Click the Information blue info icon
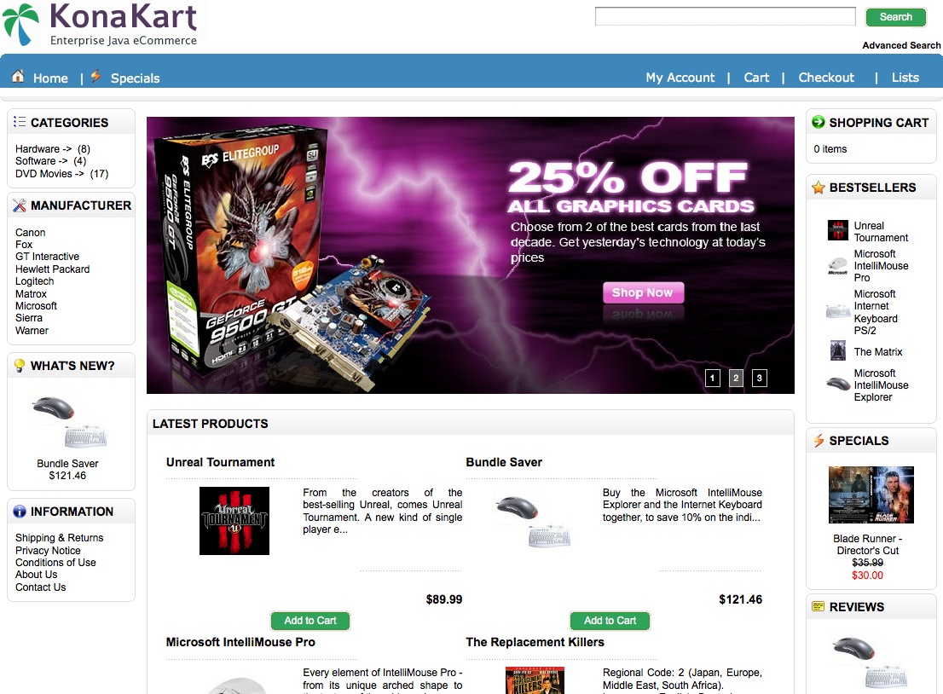Viewport: 943px width, 694px height. coord(20,512)
